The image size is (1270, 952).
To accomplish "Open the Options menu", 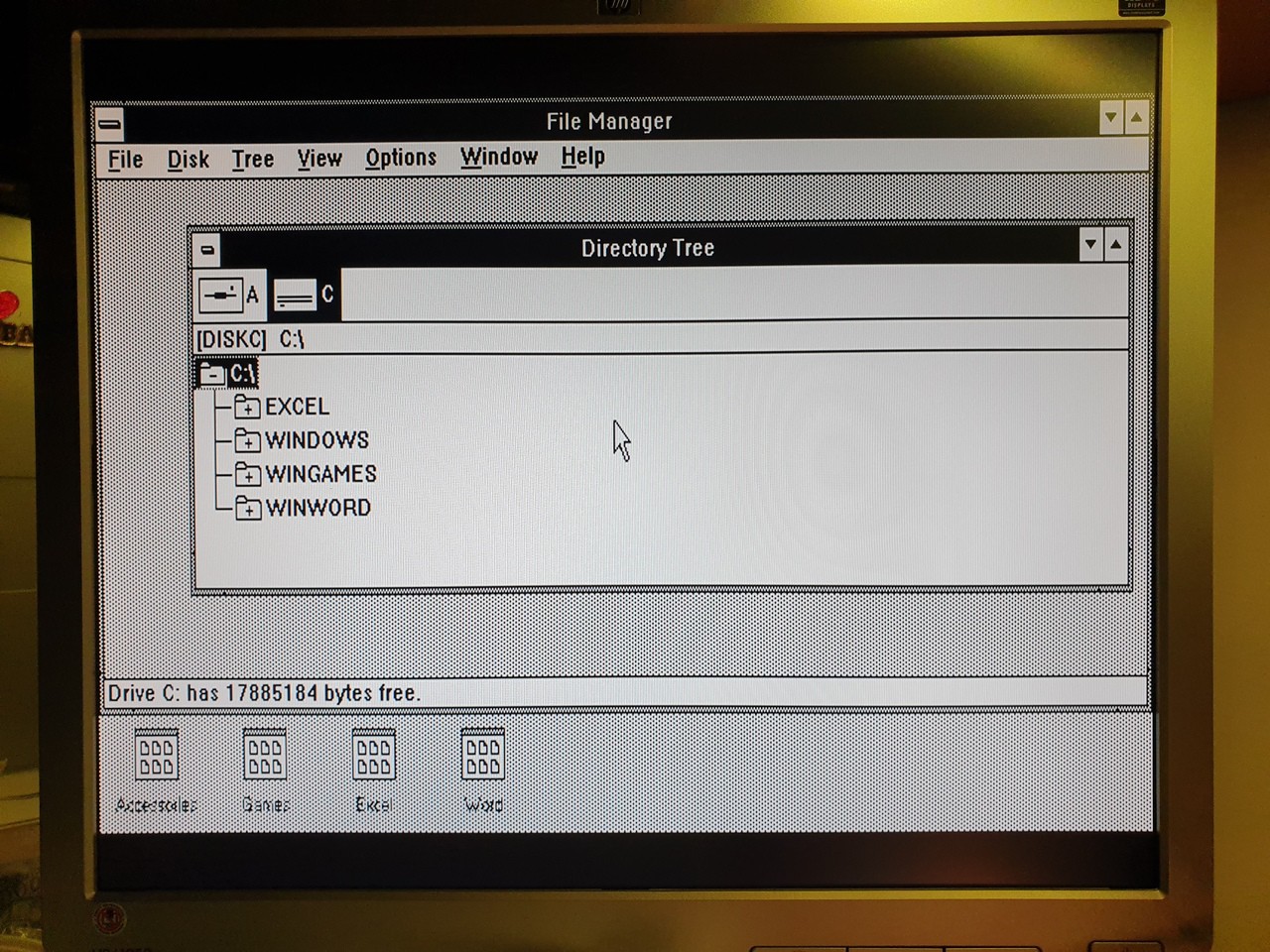I will tap(401, 158).
